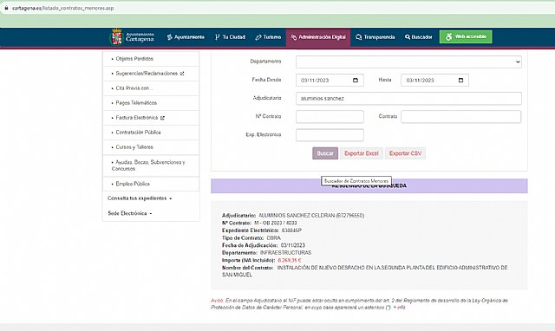Click the magnifier icon next to Buscador
The image size is (555, 331).
408,37
